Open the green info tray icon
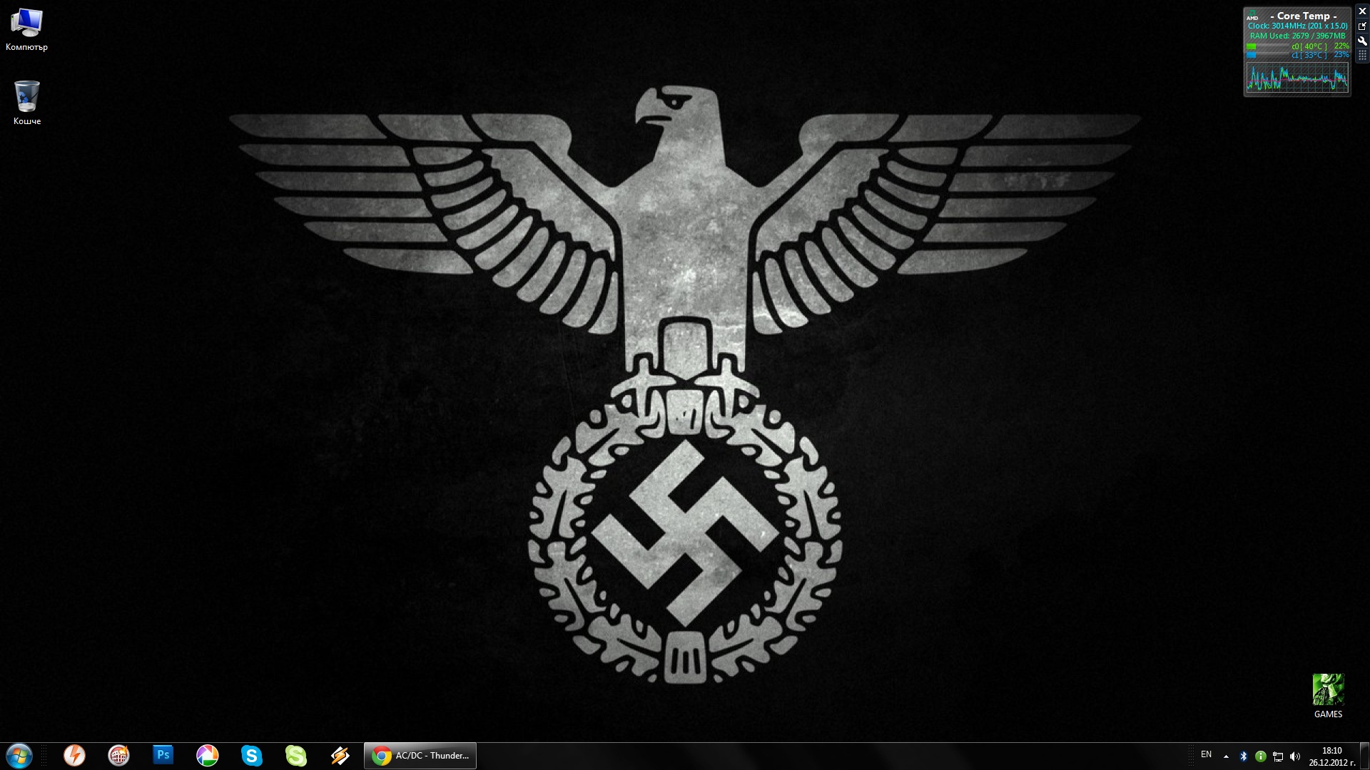The image size is (1370, 770). pos(1260,756)
